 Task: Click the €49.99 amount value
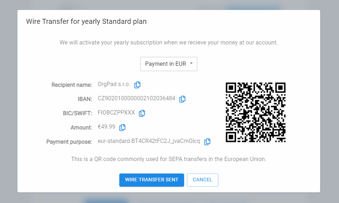coord(106,127)
